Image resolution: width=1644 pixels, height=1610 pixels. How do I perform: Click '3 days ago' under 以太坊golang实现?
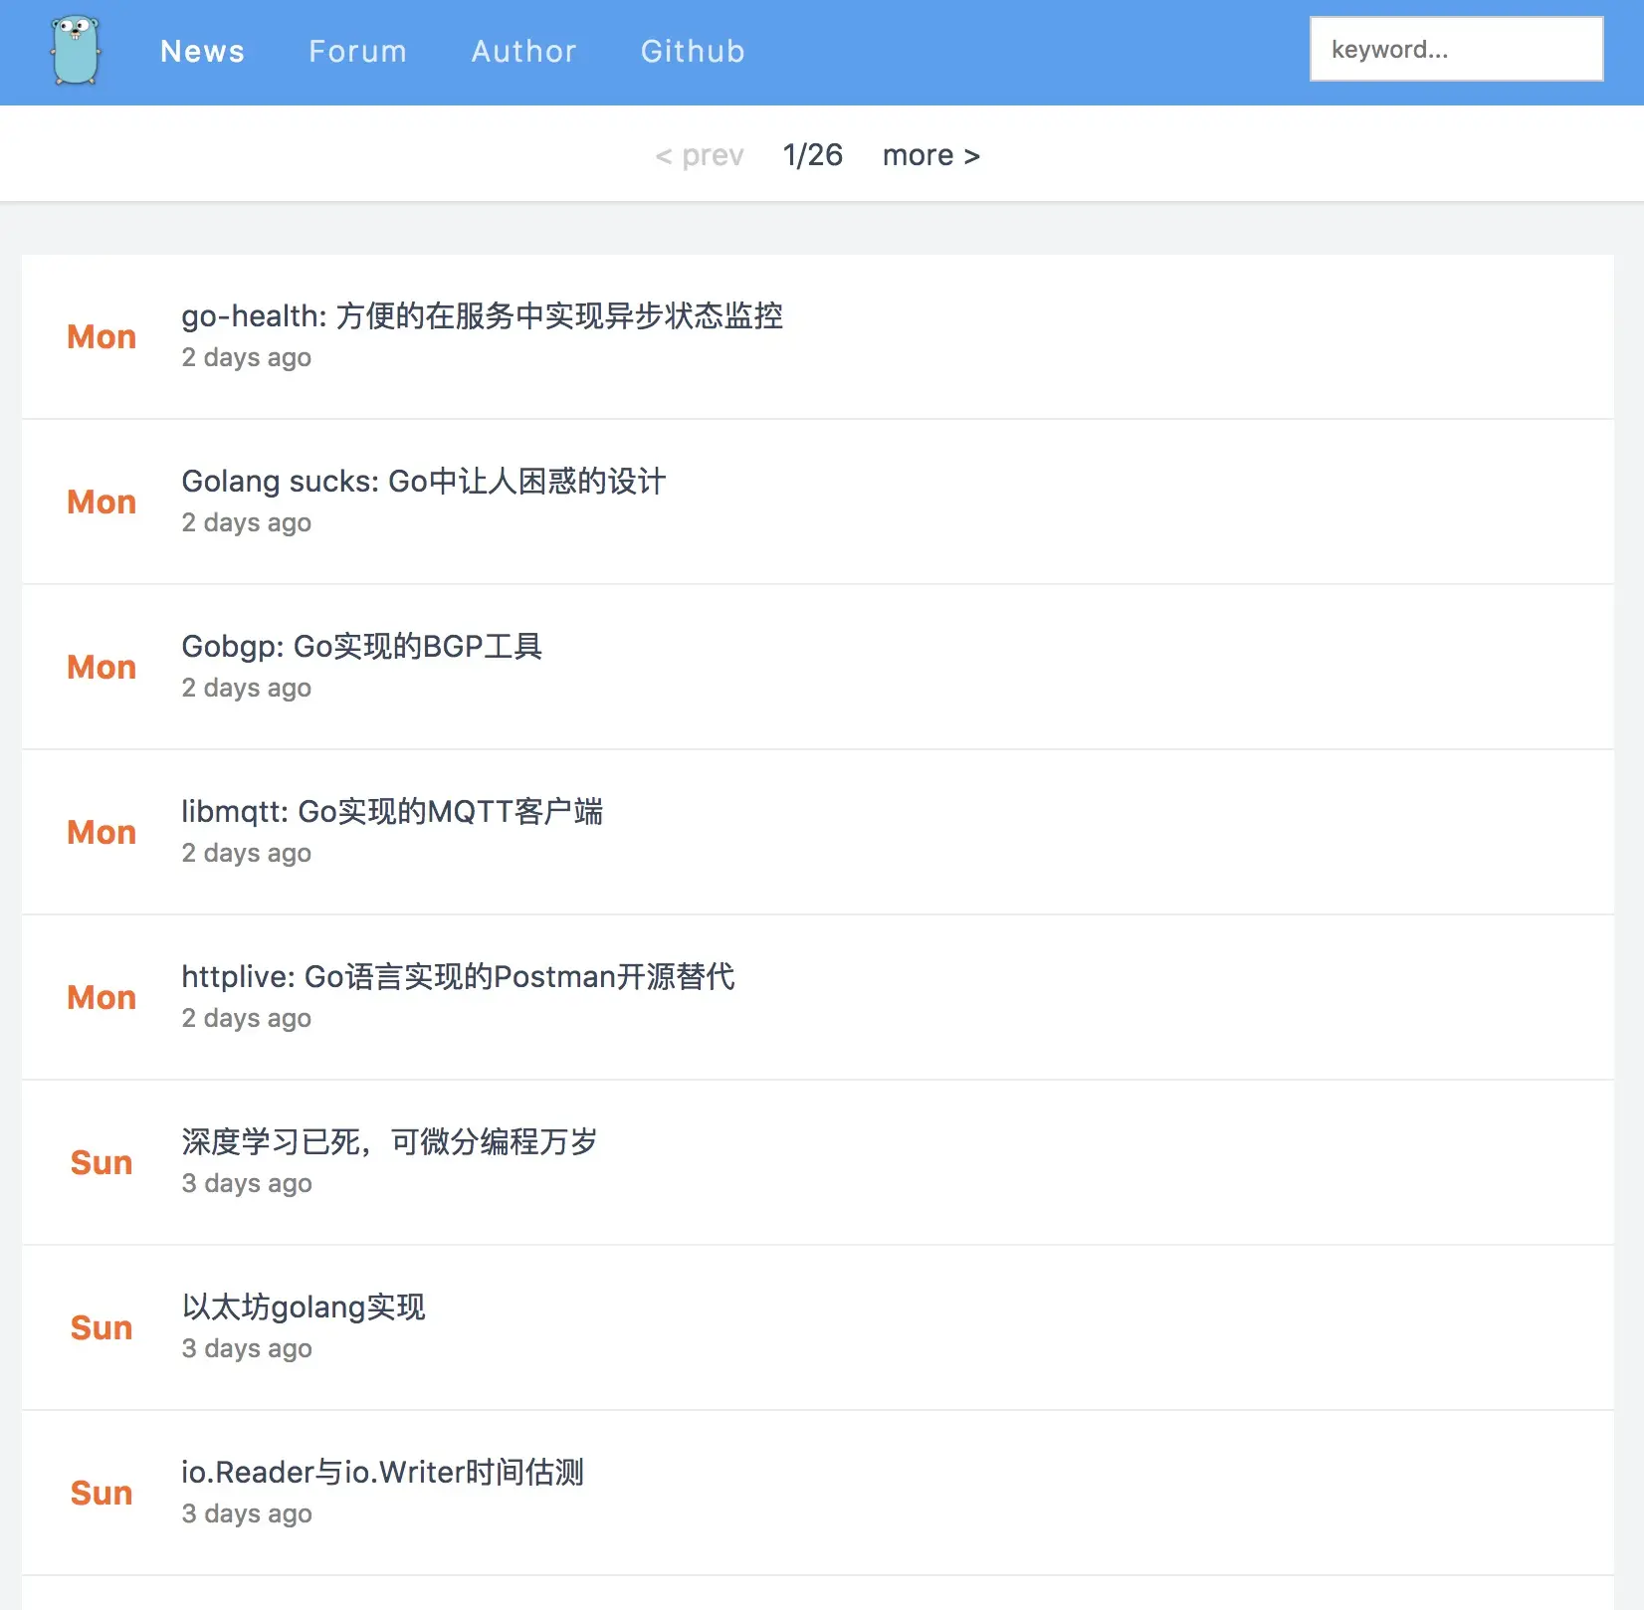point(247,1348)
